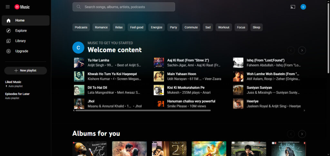
Task: Show previous Albums for you arrow
Action: [x=291, y=134]
